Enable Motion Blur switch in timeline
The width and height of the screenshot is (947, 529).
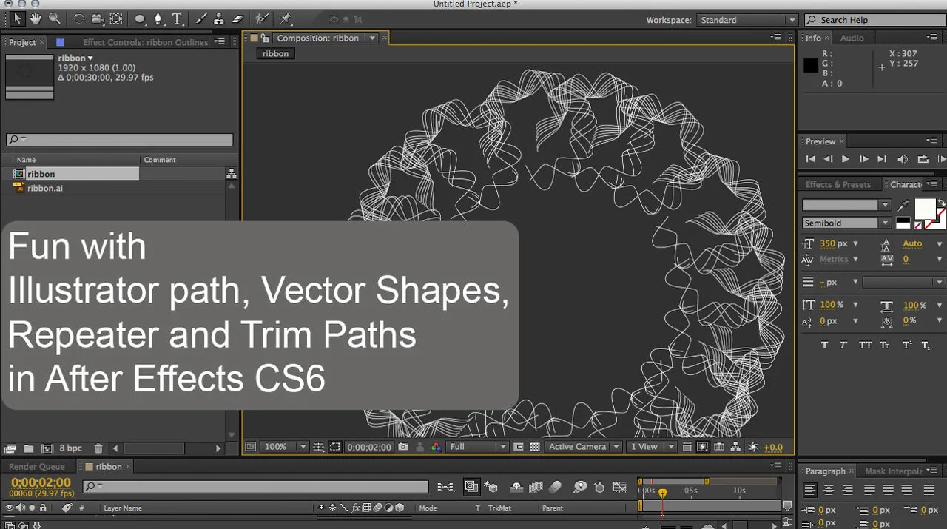coord(556,487)
